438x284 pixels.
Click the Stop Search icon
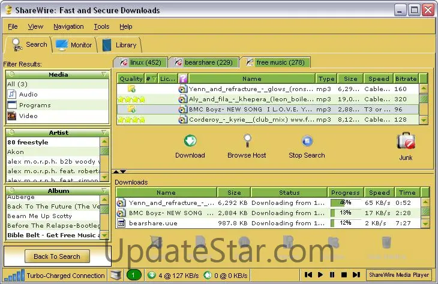[307, 141]
